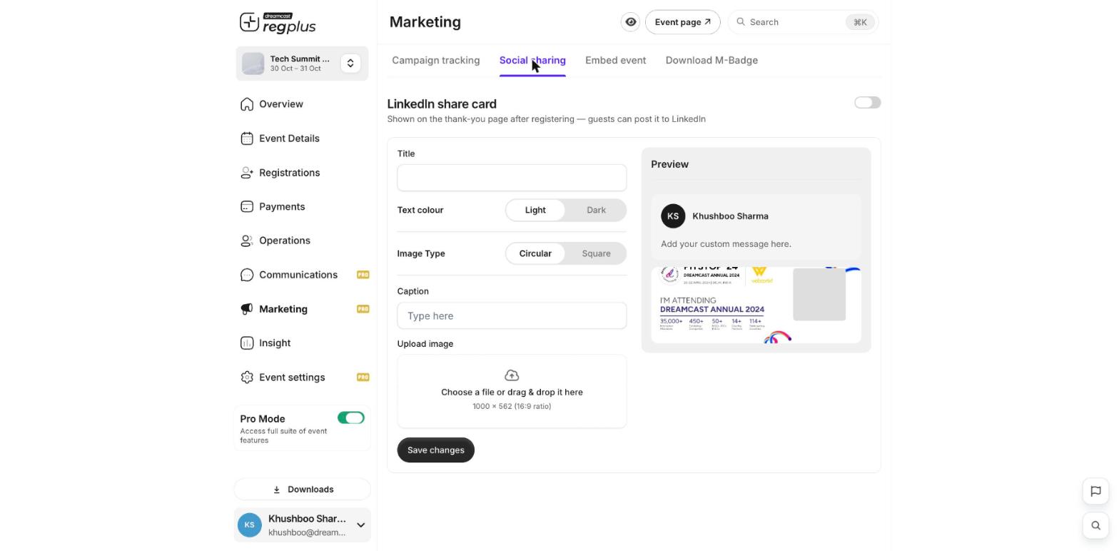Expand the Khushboo Sharma account menu
1119x551 pixels.
tap(360, 525)
